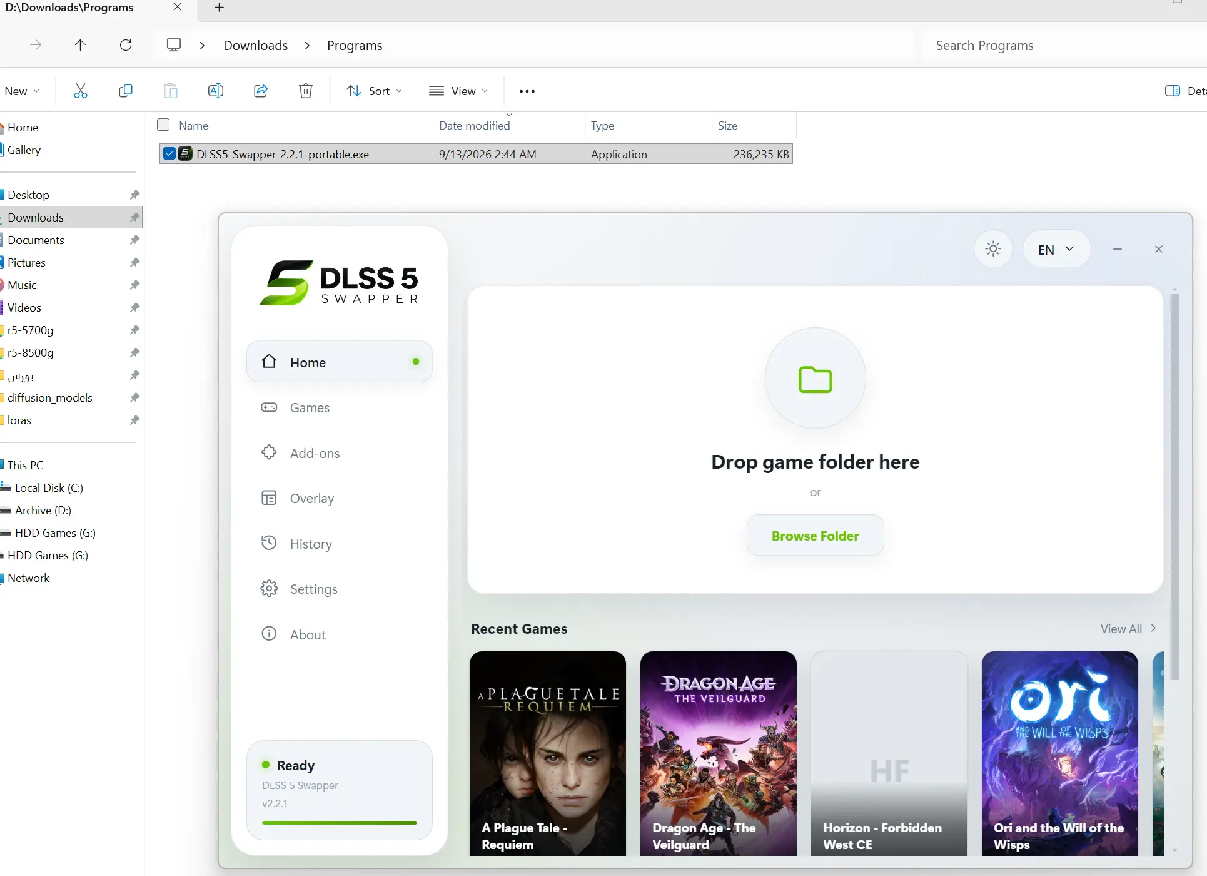Select Network in navigation pane
Viewport: 1207px width, 876px height.
point(71,578)
